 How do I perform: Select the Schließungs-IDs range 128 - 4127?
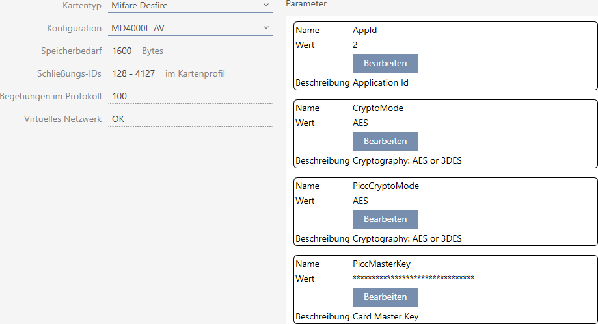133,73
